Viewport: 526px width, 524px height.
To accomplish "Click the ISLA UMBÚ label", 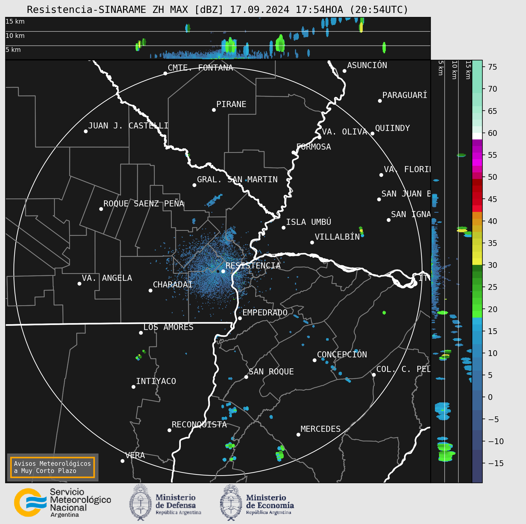I will 309,222.
